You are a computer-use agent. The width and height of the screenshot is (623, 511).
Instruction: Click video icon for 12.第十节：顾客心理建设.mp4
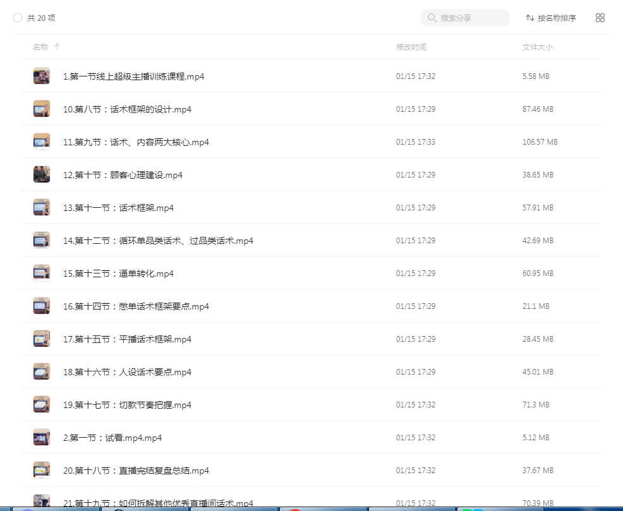point(42,175)
